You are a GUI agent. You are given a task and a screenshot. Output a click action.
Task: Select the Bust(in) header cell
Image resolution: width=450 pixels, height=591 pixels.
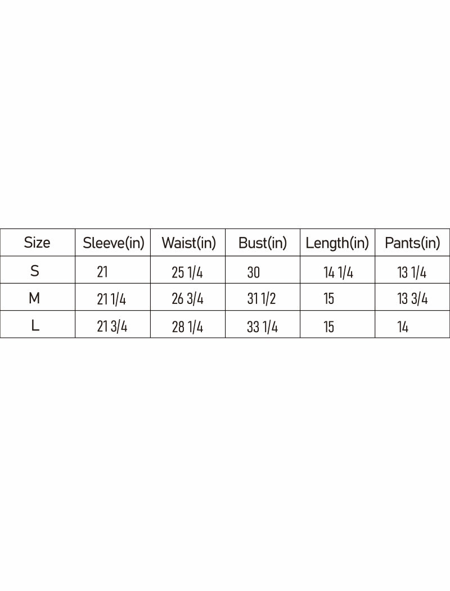pos(263,243)
